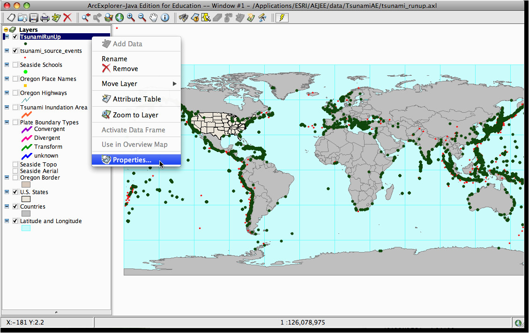Click the globe icon in the status bar
529x333 pixels.
[518, 323]
